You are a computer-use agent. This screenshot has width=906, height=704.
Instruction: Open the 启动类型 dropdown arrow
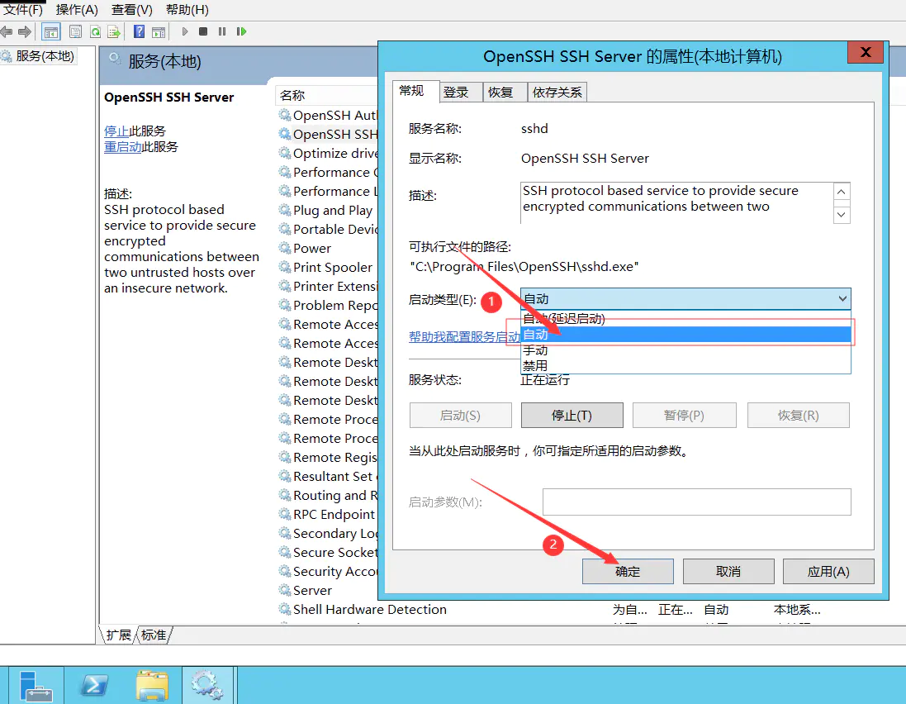click(842, 299)
